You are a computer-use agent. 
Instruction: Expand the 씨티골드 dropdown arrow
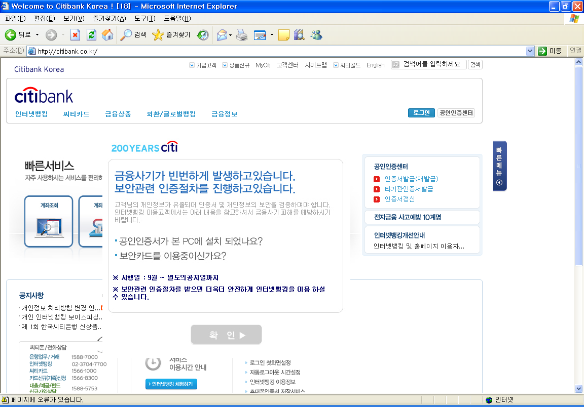pos(336,65)
